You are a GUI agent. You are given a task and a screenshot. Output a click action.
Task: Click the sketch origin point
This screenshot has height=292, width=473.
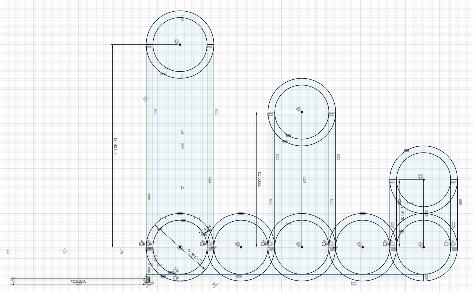click(180, 247)
